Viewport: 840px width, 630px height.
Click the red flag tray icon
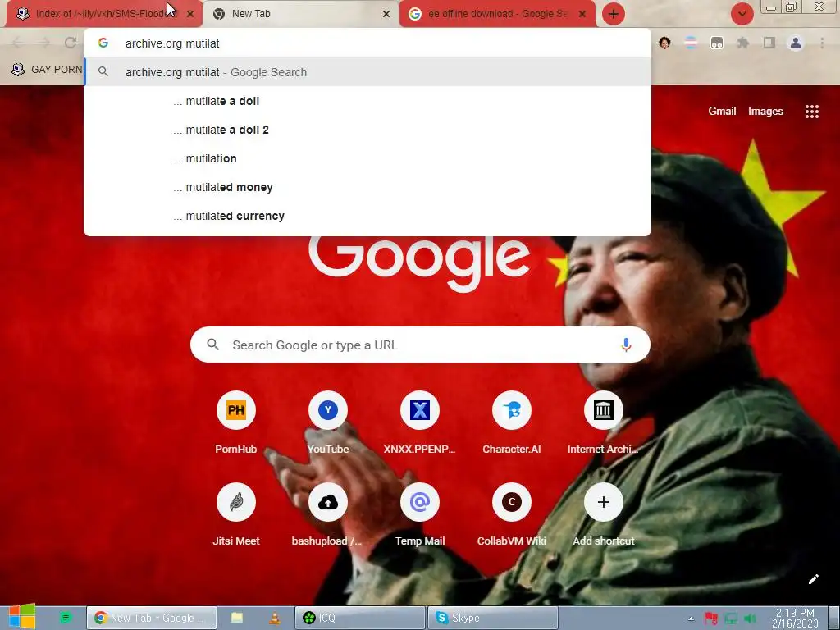(x=711, y=619)
